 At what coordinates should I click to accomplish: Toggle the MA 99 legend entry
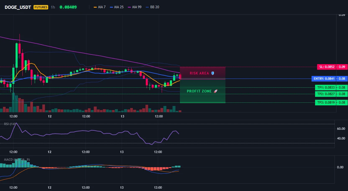point(135,7)
